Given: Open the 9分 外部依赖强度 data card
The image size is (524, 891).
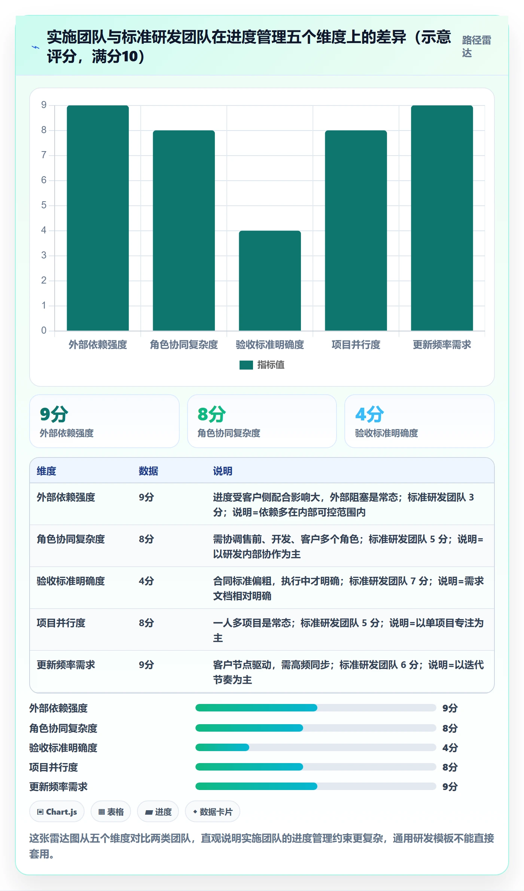Looking at the screenshot, I should click(104, 421).
